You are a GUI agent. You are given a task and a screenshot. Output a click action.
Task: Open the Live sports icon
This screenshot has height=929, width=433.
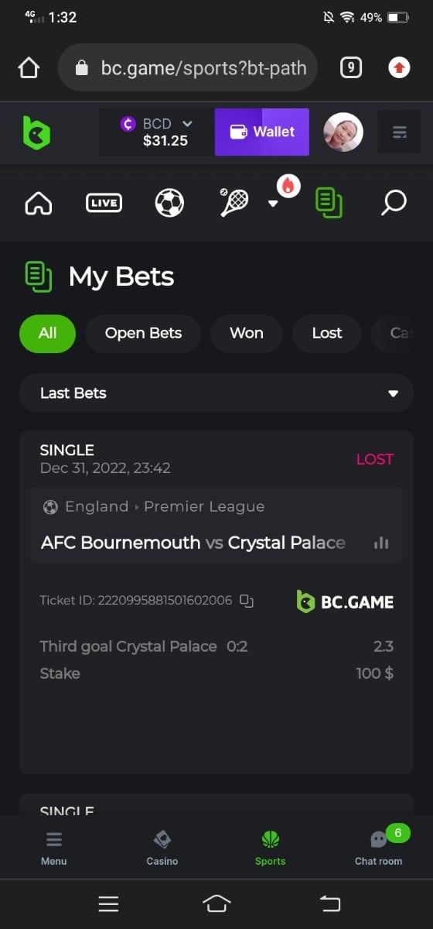tap(104, 204)
